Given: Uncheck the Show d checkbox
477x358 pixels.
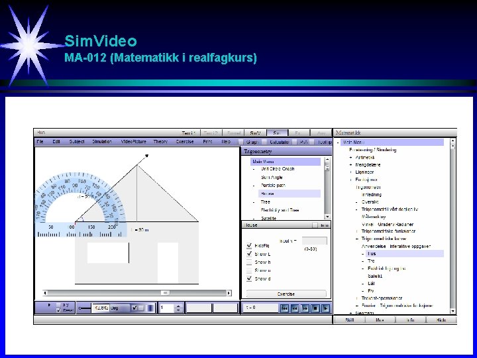Looking at the screenshot, I should pyautogui.click(x=249, y=278).
